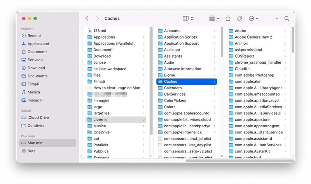This screenshot has width=311, height=184.
Task: Select the com.adobe.Photoshop folder
Action: pos(257,75)
